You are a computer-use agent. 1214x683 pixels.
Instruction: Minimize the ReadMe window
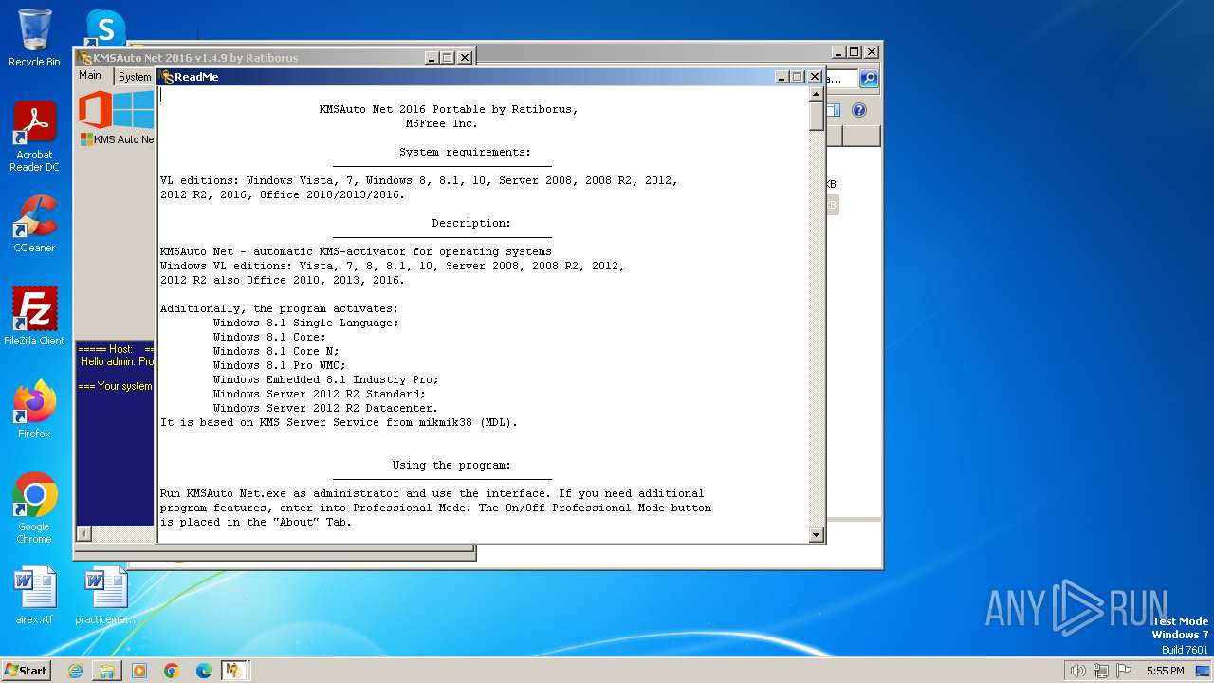tap(782, 77)
